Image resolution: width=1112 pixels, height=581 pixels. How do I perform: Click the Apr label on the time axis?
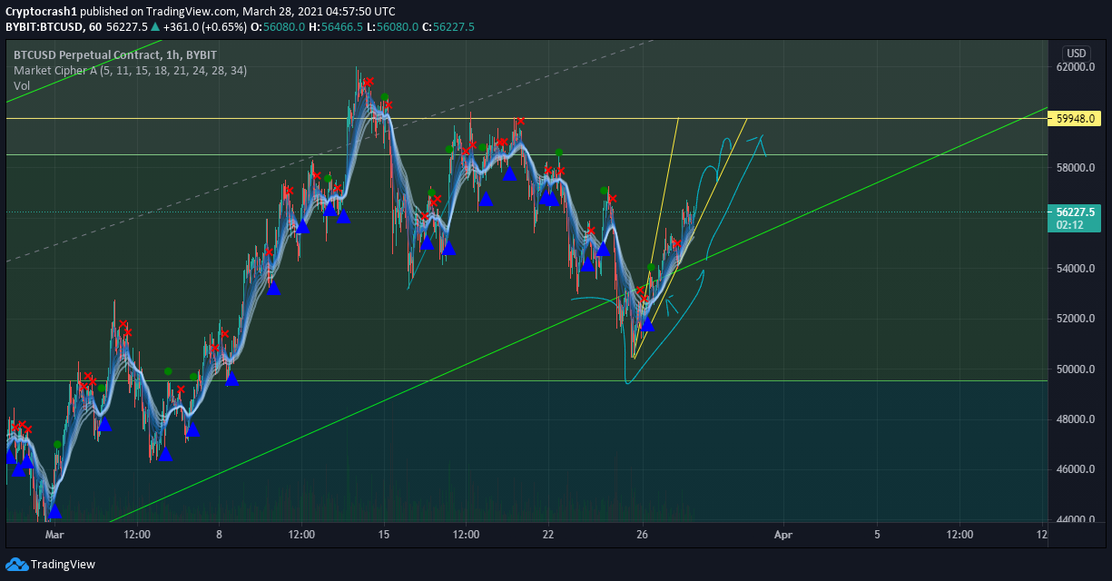tap(783, 535)
